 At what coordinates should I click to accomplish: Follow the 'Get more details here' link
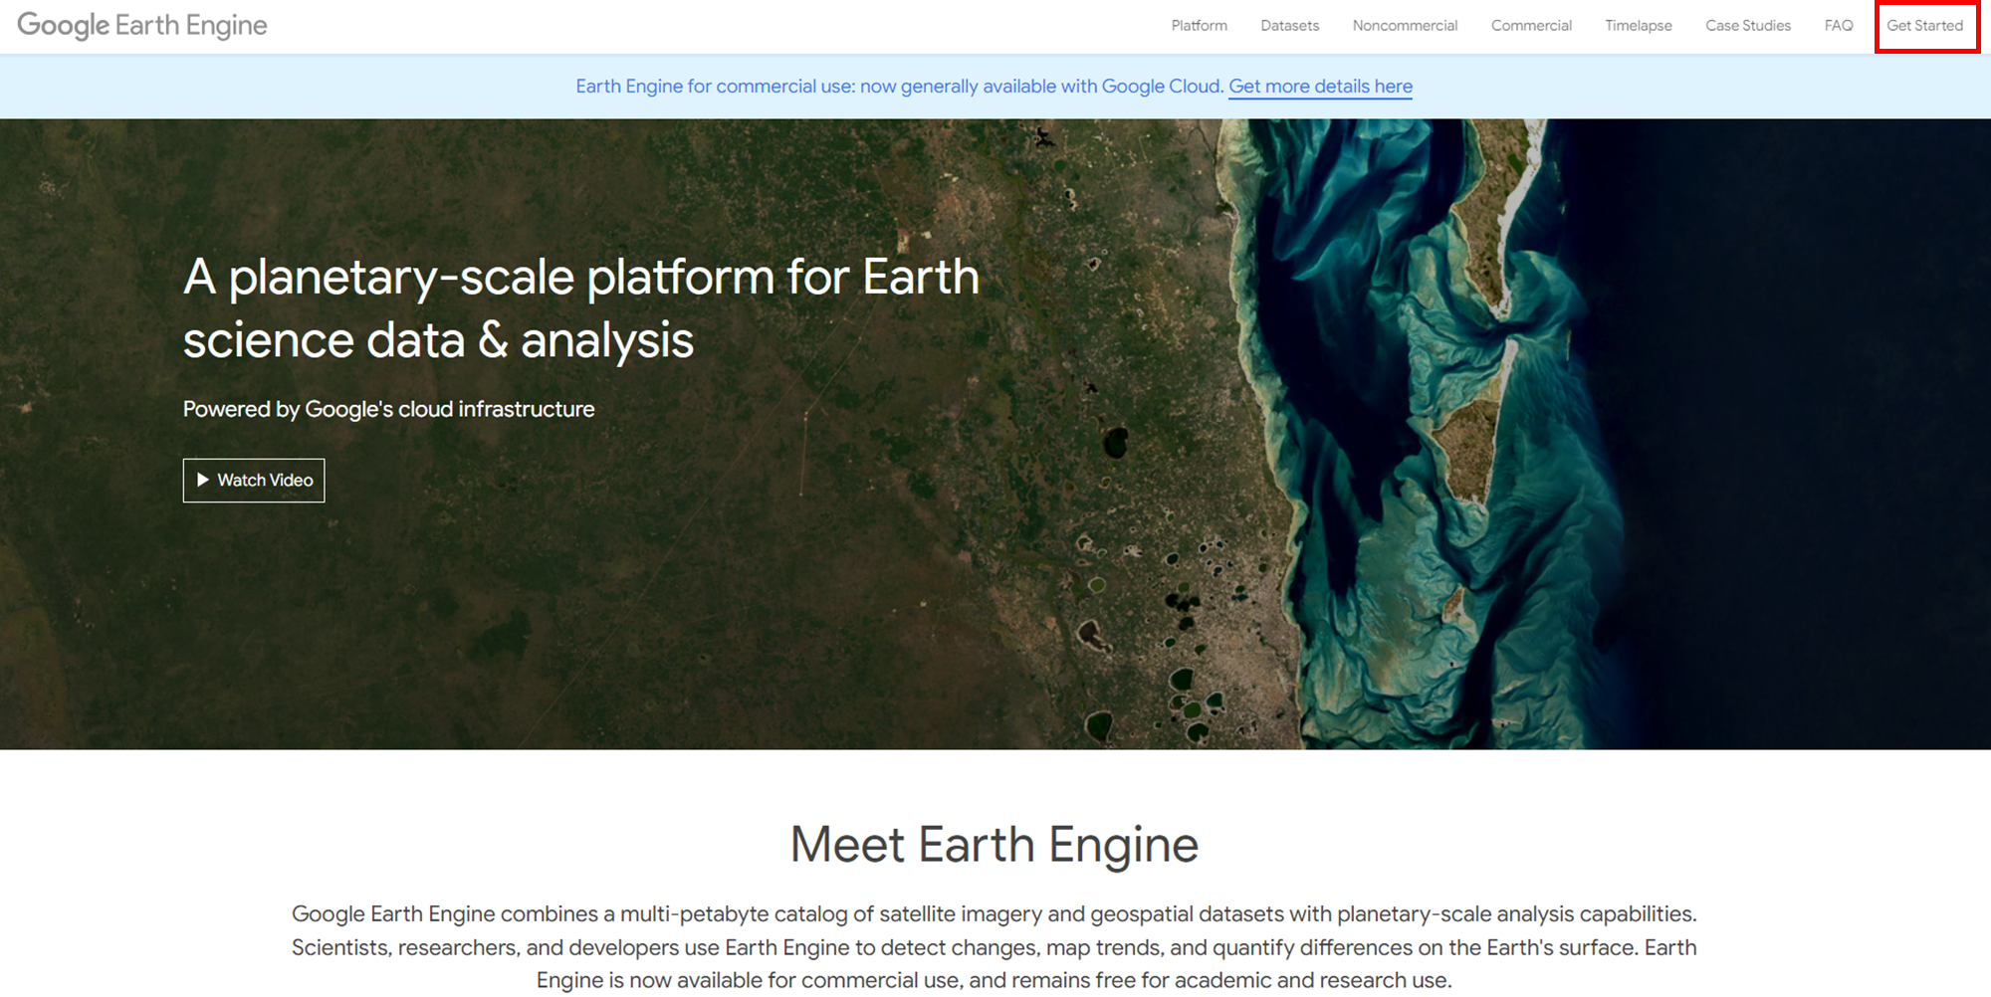pyautogui.click(x=1320, y=87)
